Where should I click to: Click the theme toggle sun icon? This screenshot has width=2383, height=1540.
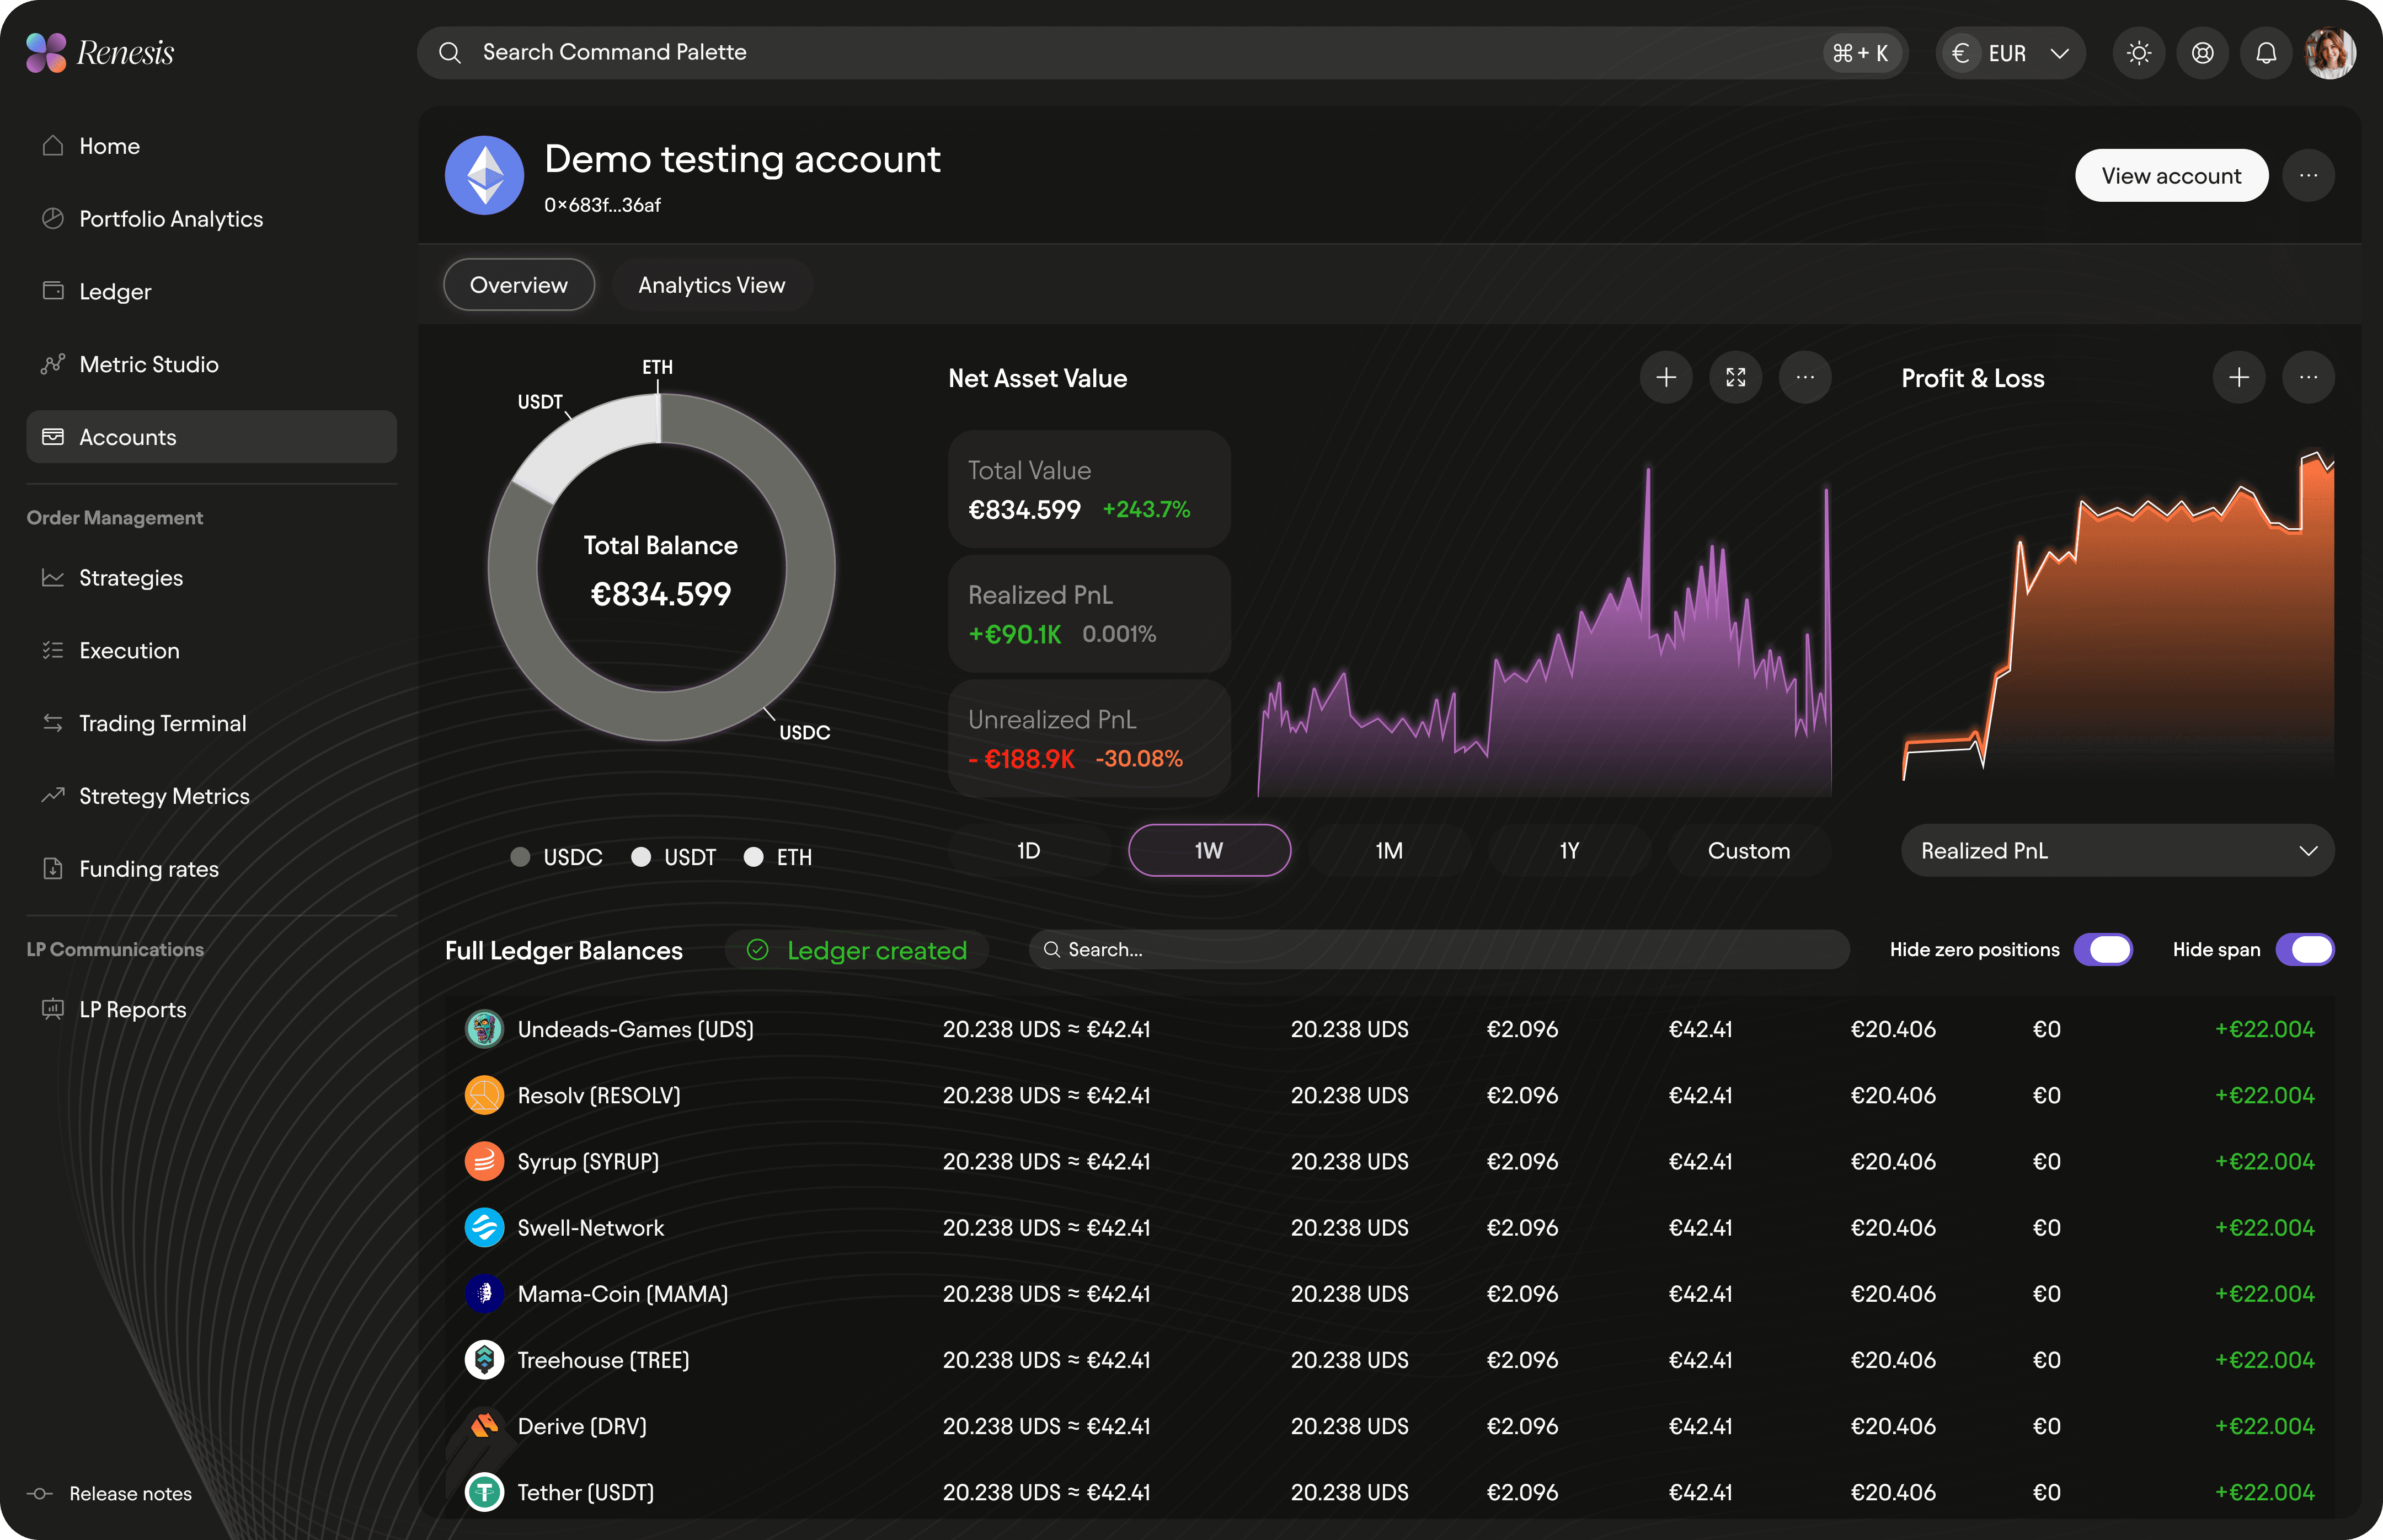coord(2139,53)
